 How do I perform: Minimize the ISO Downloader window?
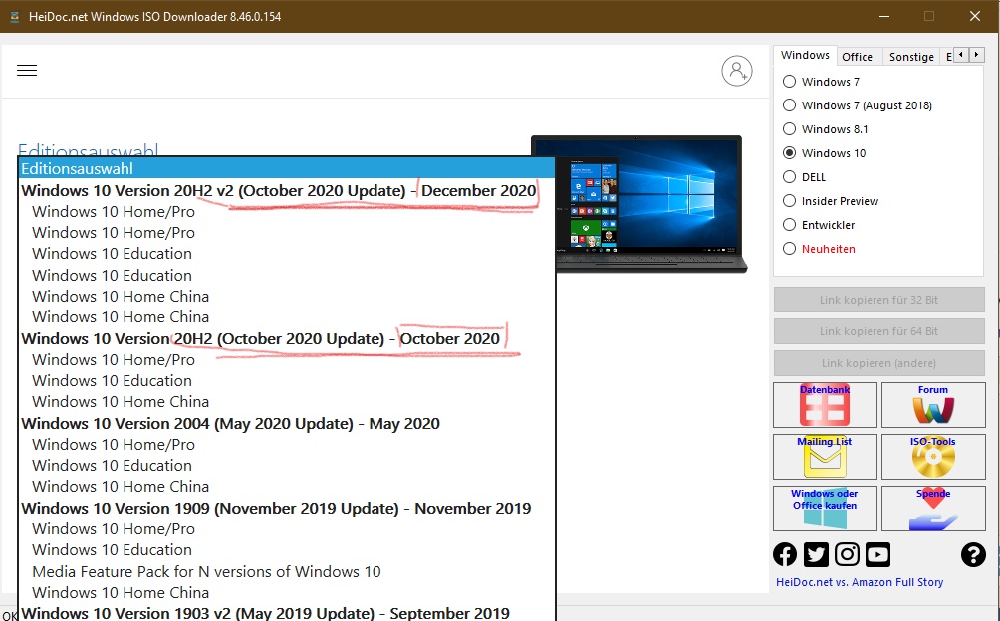point(883,17)
